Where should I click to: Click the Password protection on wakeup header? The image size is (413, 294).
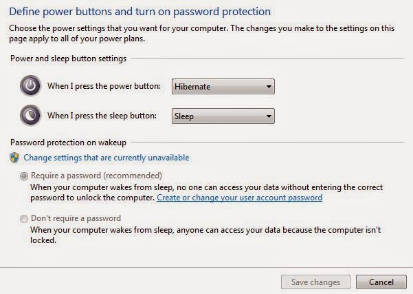point(68,143)
